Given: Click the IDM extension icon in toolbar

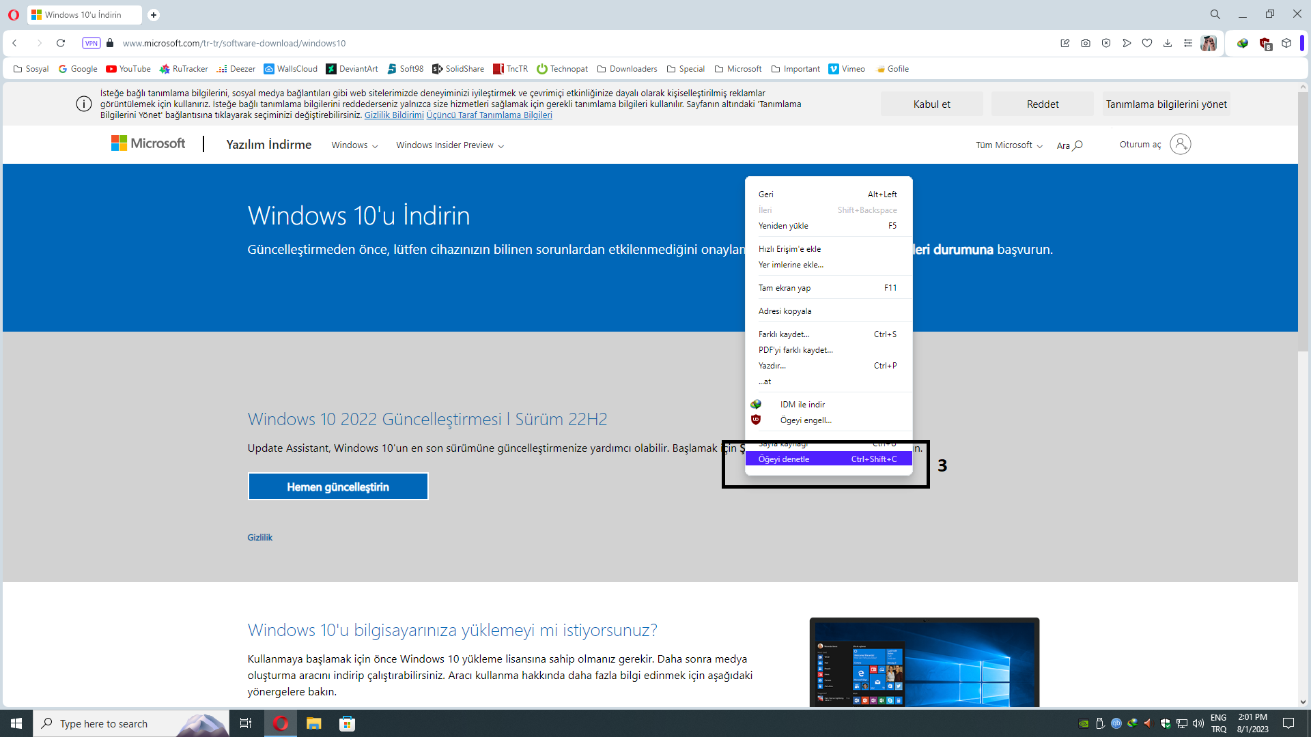Looking at the screenshot, I should click(1243, 43).
